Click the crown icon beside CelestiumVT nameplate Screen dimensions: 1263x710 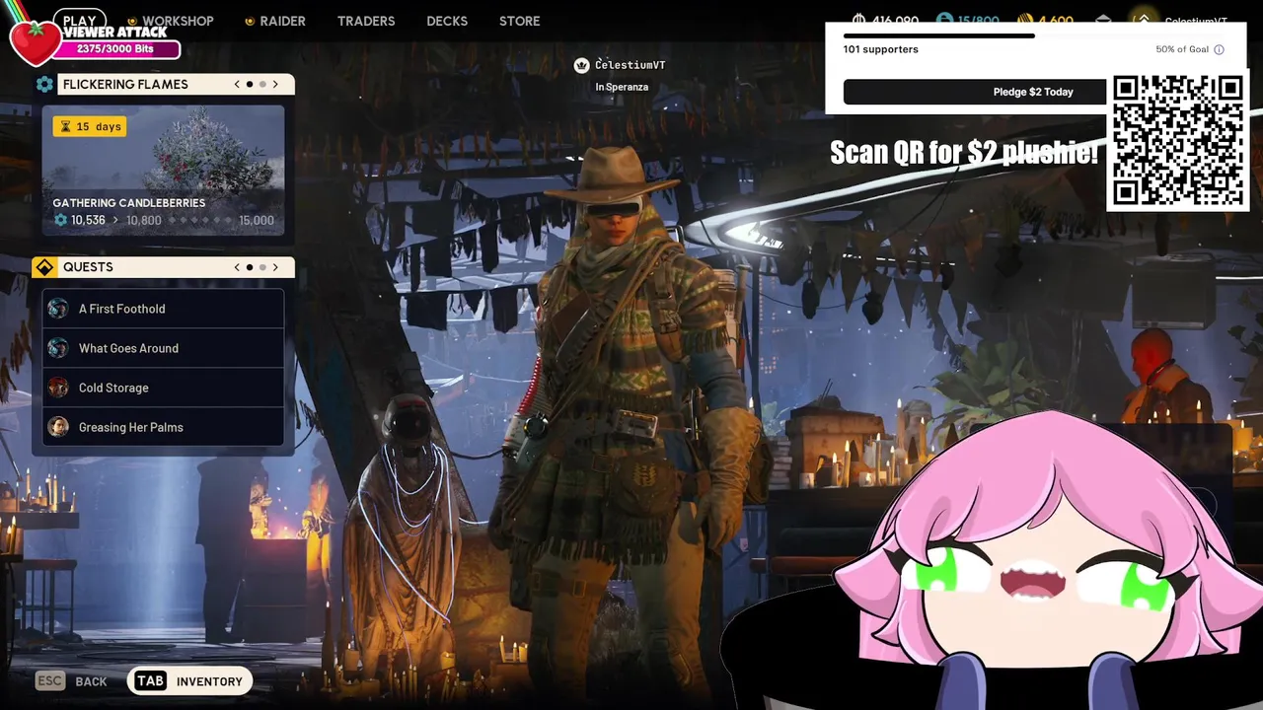coord(581,65)
